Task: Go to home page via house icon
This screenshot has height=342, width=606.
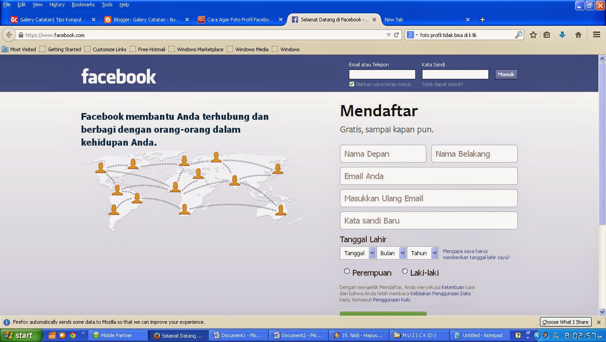Action: point(578,35)
